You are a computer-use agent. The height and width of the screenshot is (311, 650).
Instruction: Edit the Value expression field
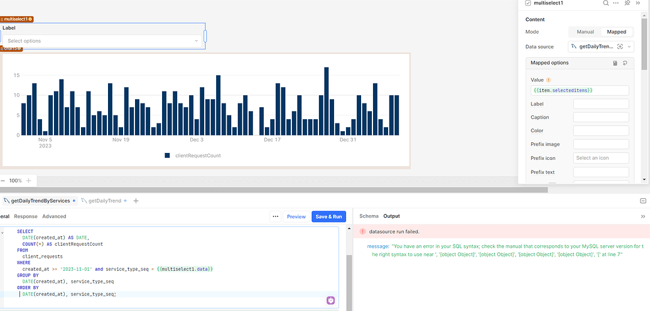(x=580, y=90)
